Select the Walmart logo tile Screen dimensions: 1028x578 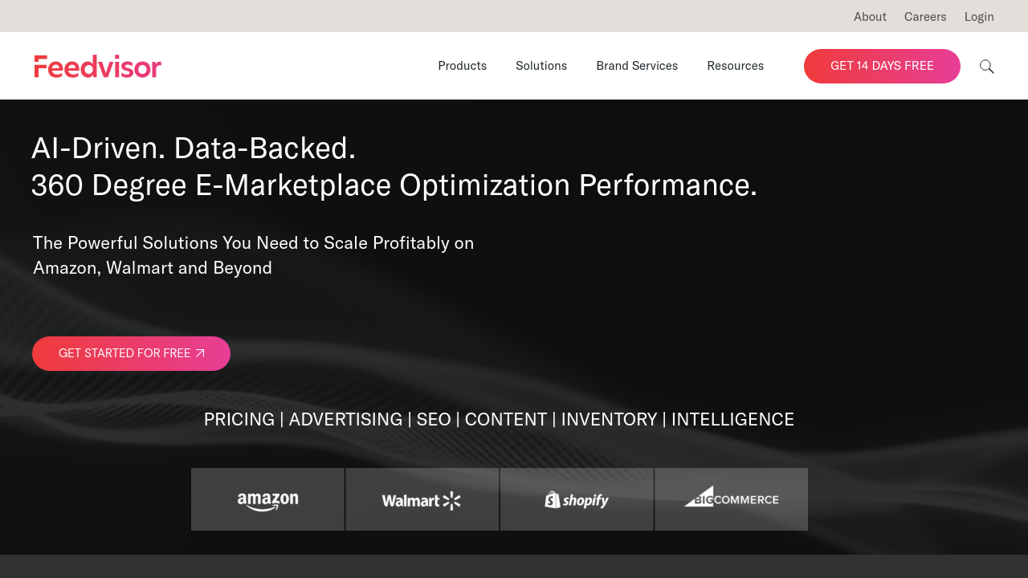coord(422,499)
